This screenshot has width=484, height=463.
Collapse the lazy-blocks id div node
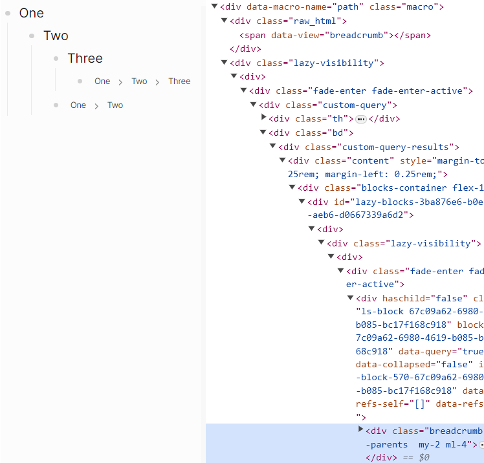302,202
